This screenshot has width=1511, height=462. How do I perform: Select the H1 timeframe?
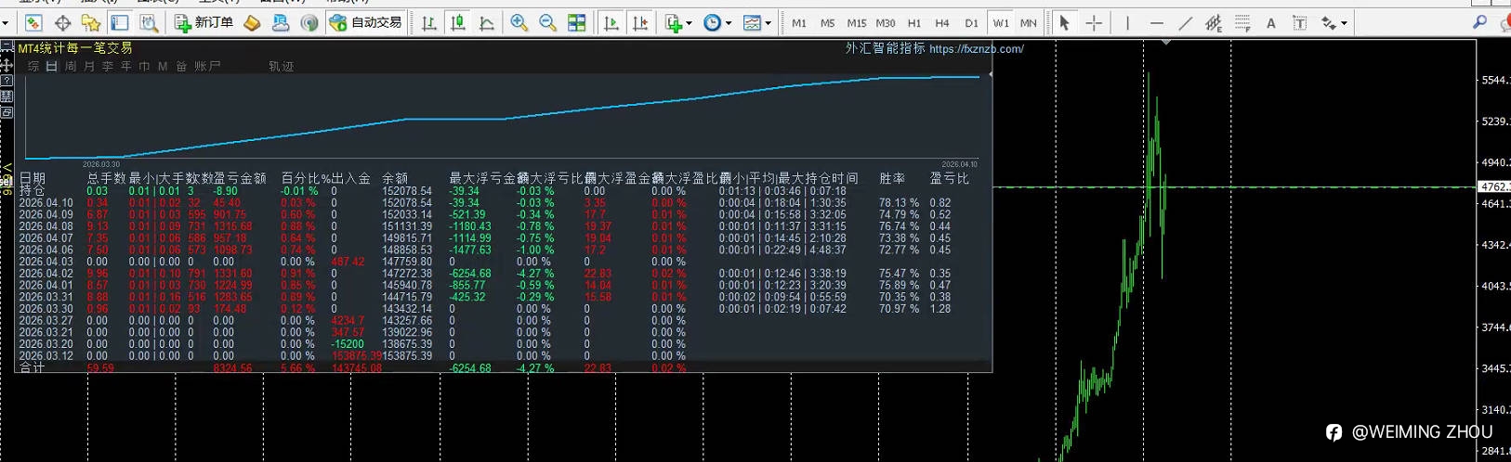tap(914, 23)
